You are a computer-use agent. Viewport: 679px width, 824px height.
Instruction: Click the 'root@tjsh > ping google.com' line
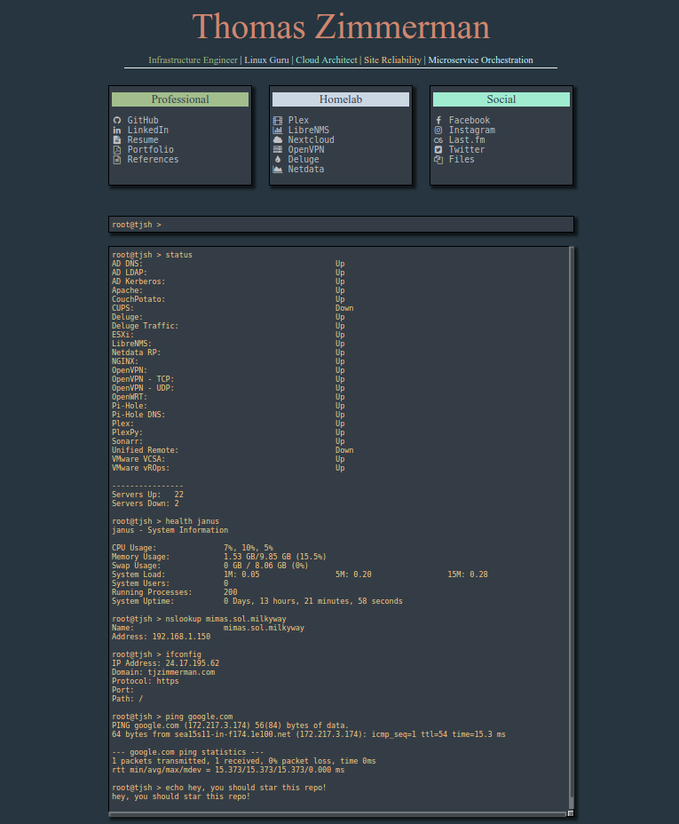(x=172, y=717)
